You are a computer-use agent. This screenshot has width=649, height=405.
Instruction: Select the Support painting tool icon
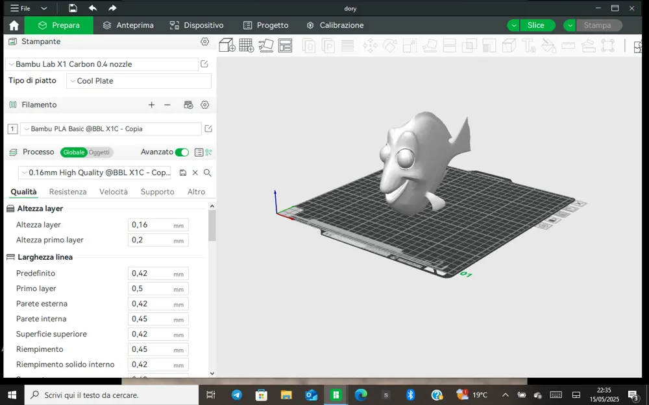(x=489, y=45)
